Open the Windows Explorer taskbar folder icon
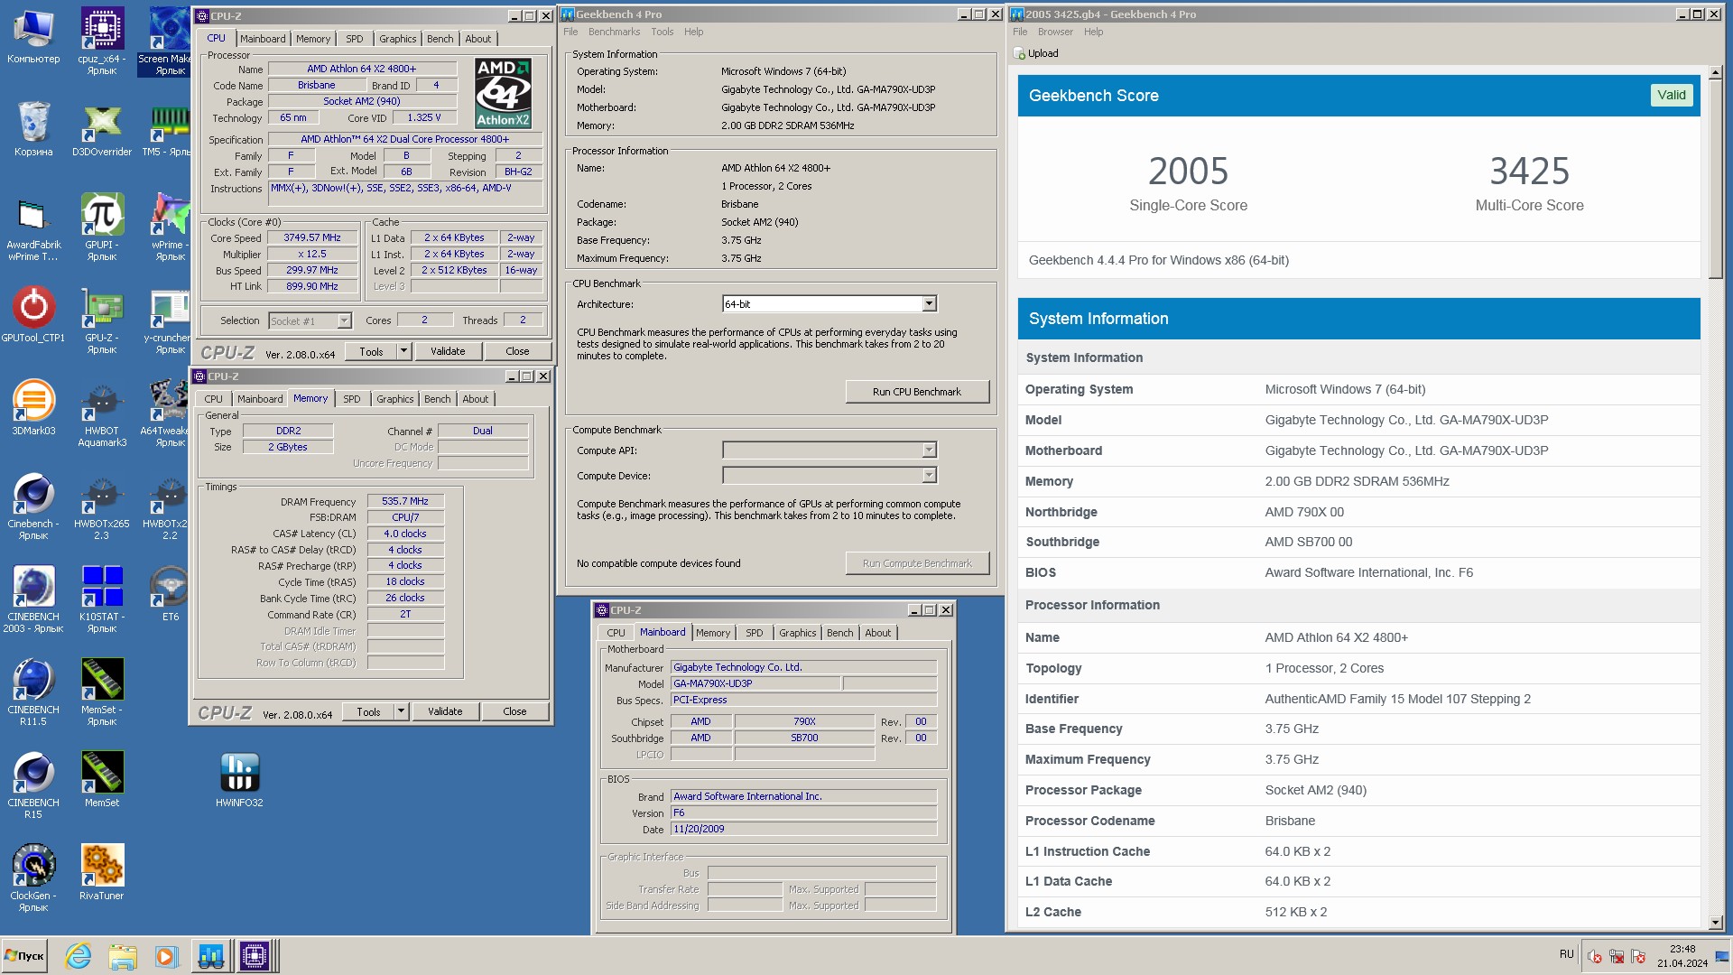 122,955
